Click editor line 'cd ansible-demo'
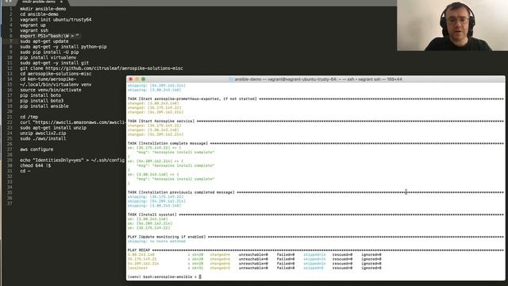The height and width of the screenshot is (286, 508). (x=39, y=14)
